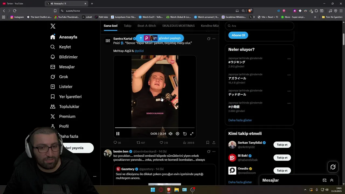345x194 pixels.
Task: Toggle bookmark icon in address bar
Action: click(x=55, y=11)
